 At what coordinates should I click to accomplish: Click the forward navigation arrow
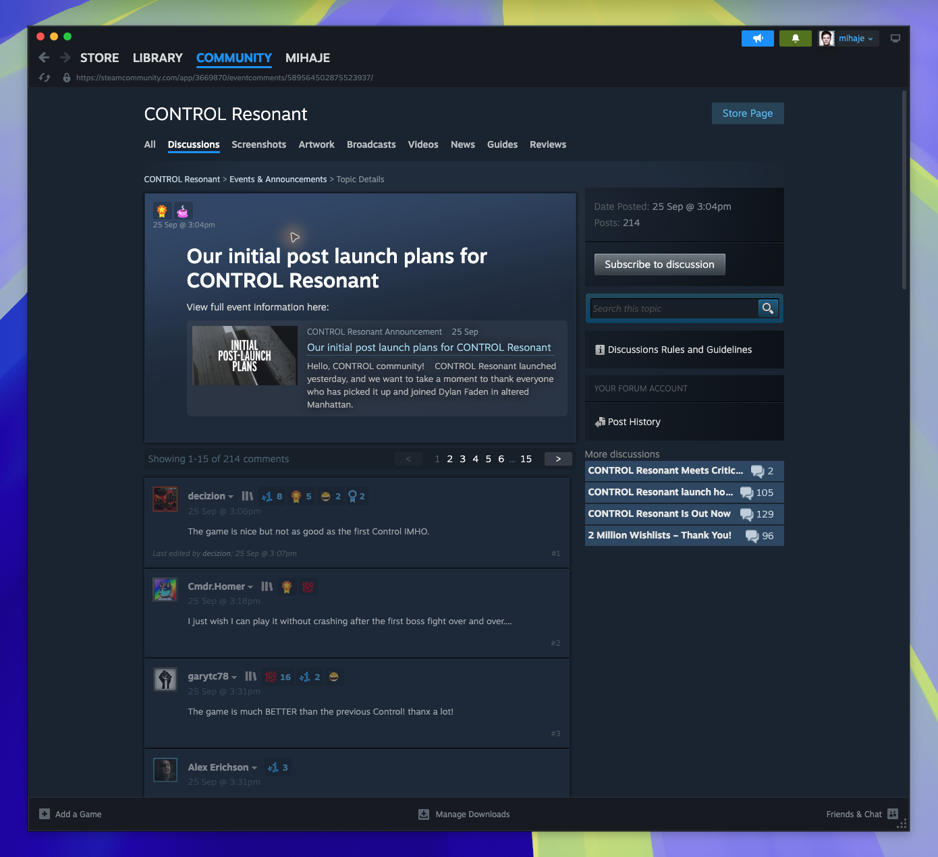pyautogui.click(x=65, y=58)
